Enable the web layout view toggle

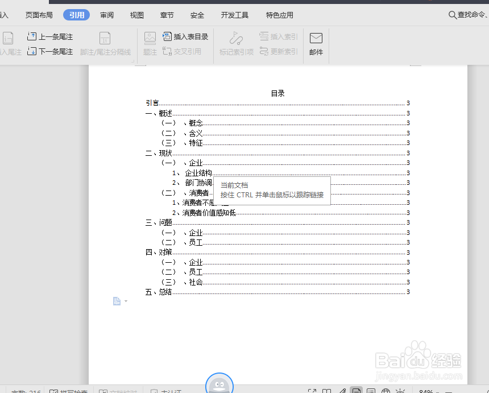[x=386, y=390]
